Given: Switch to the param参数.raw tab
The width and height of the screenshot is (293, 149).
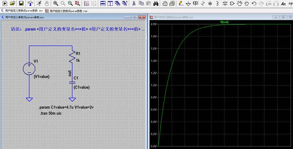Looking at the screenshot, I should pos(67,11).
